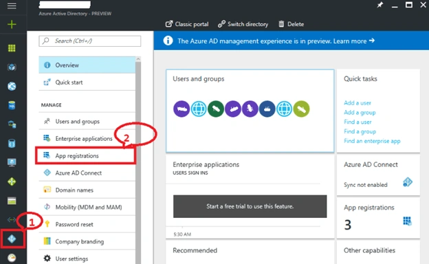
Task: Click the Other capabilities tile heading
Action: [369, 250]
